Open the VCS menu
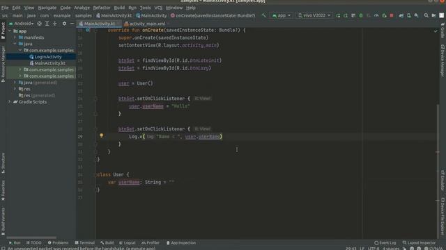 coord(158,8)
